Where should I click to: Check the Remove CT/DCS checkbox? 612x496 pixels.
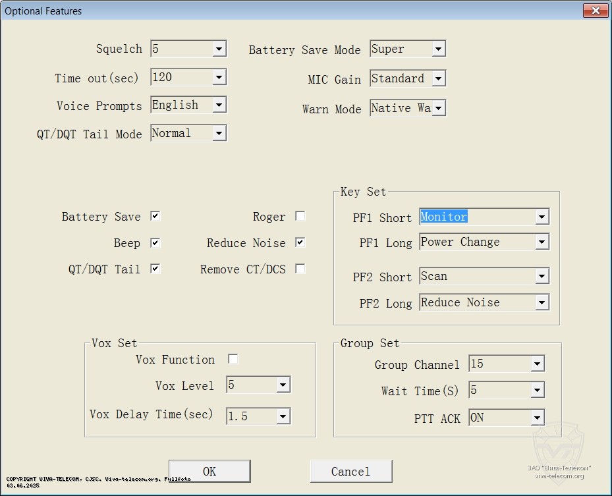(300, 269)
